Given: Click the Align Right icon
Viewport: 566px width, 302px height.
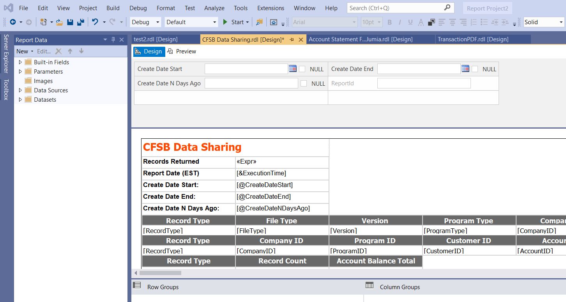Looking at the screenshot, I should [x=463, y=22].
